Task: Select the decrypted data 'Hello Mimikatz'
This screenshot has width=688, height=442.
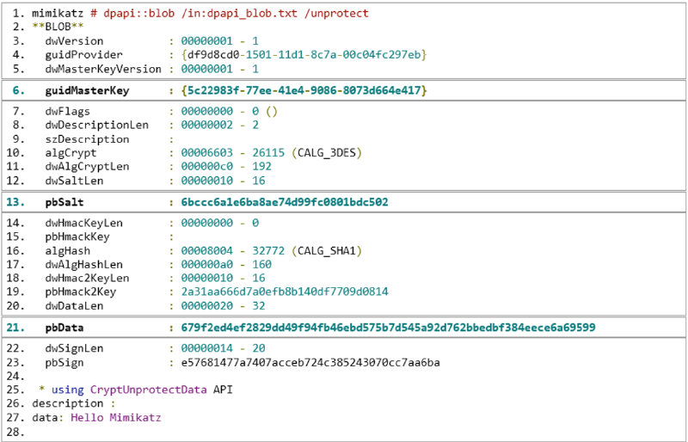Action: [116, 417]
